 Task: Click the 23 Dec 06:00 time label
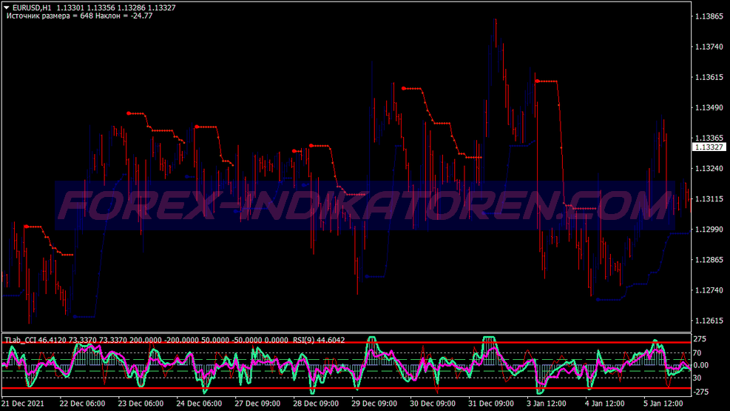pos(141,404)
